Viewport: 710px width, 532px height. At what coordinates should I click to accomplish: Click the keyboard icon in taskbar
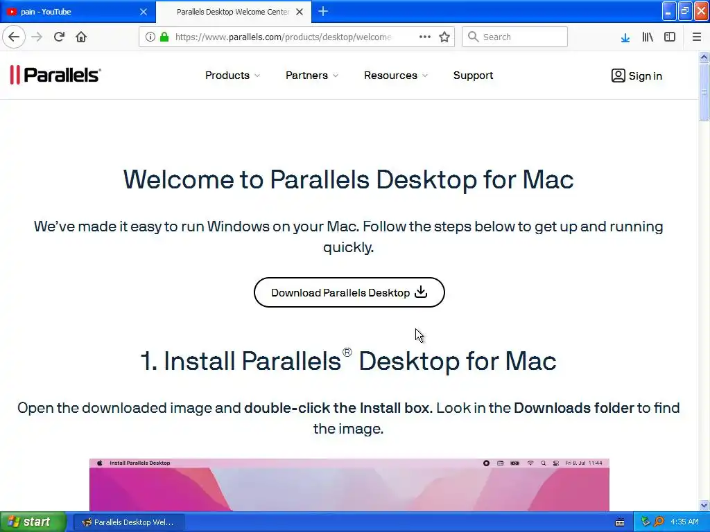click(620, 522)
